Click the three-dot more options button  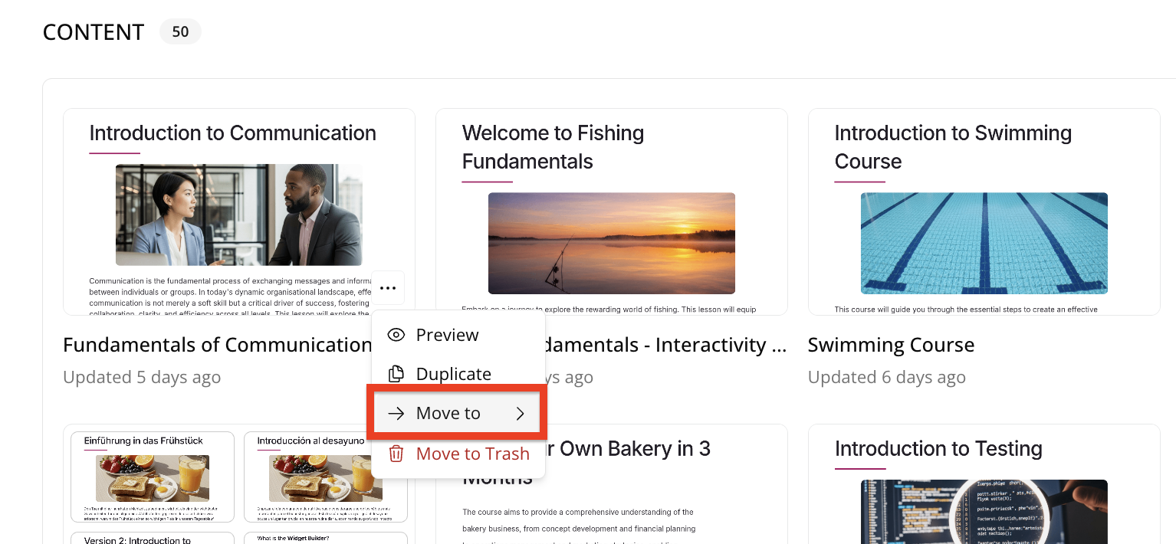click(388, 288)
